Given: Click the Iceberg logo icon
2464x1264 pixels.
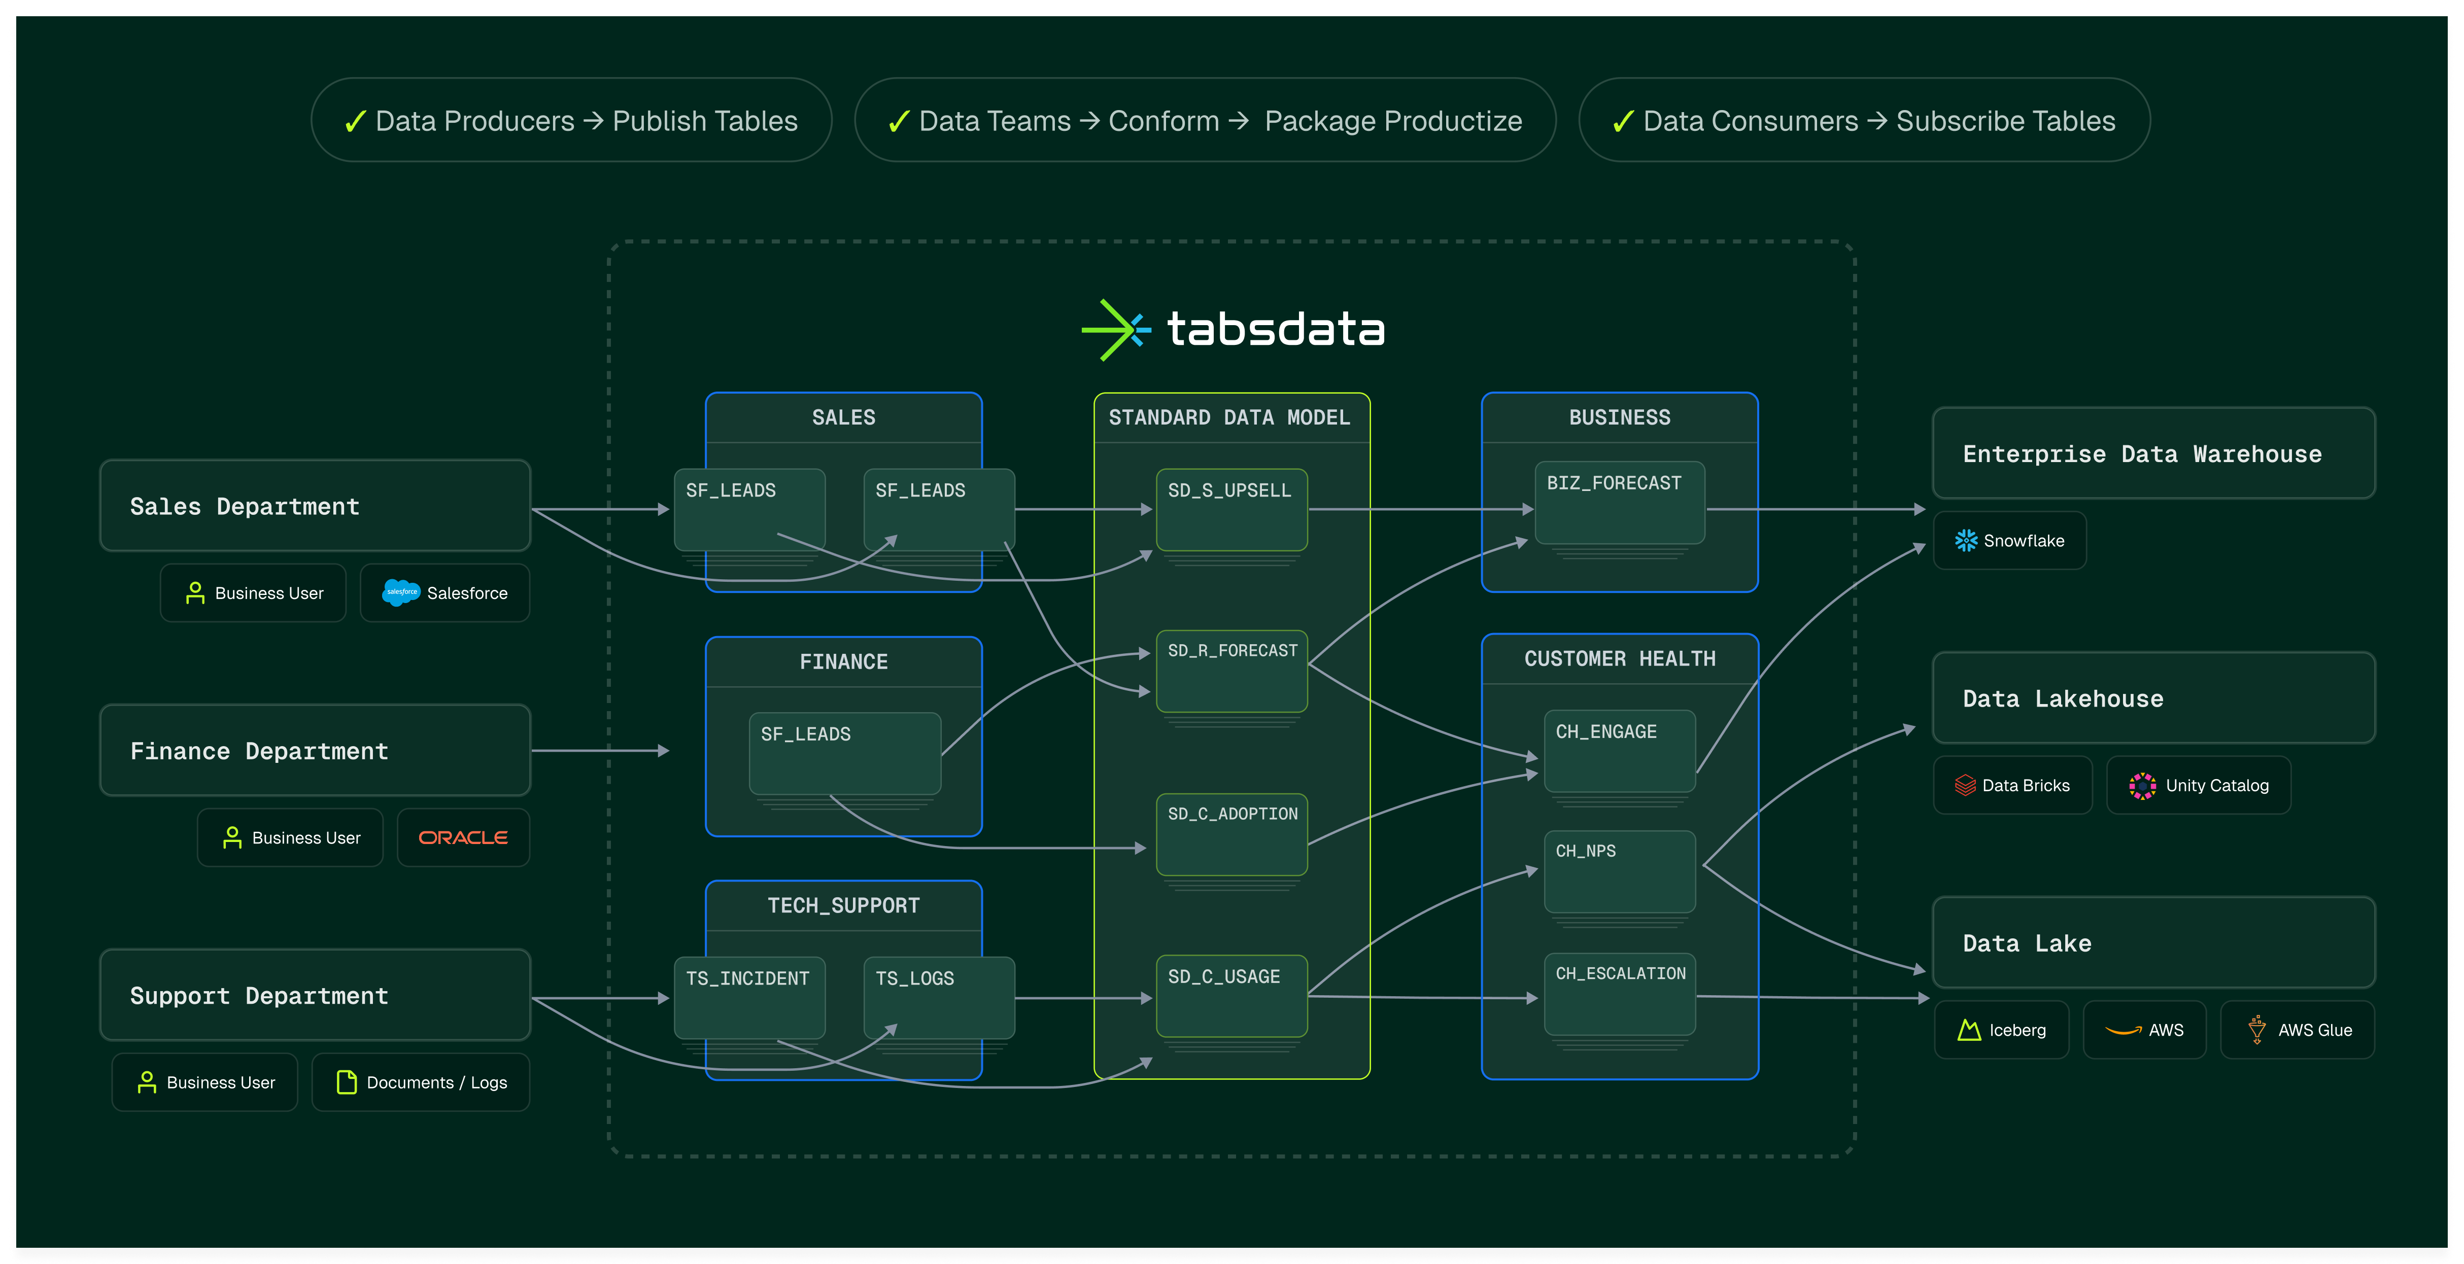Looking at the screenshot, I should click(1969, 1030).
